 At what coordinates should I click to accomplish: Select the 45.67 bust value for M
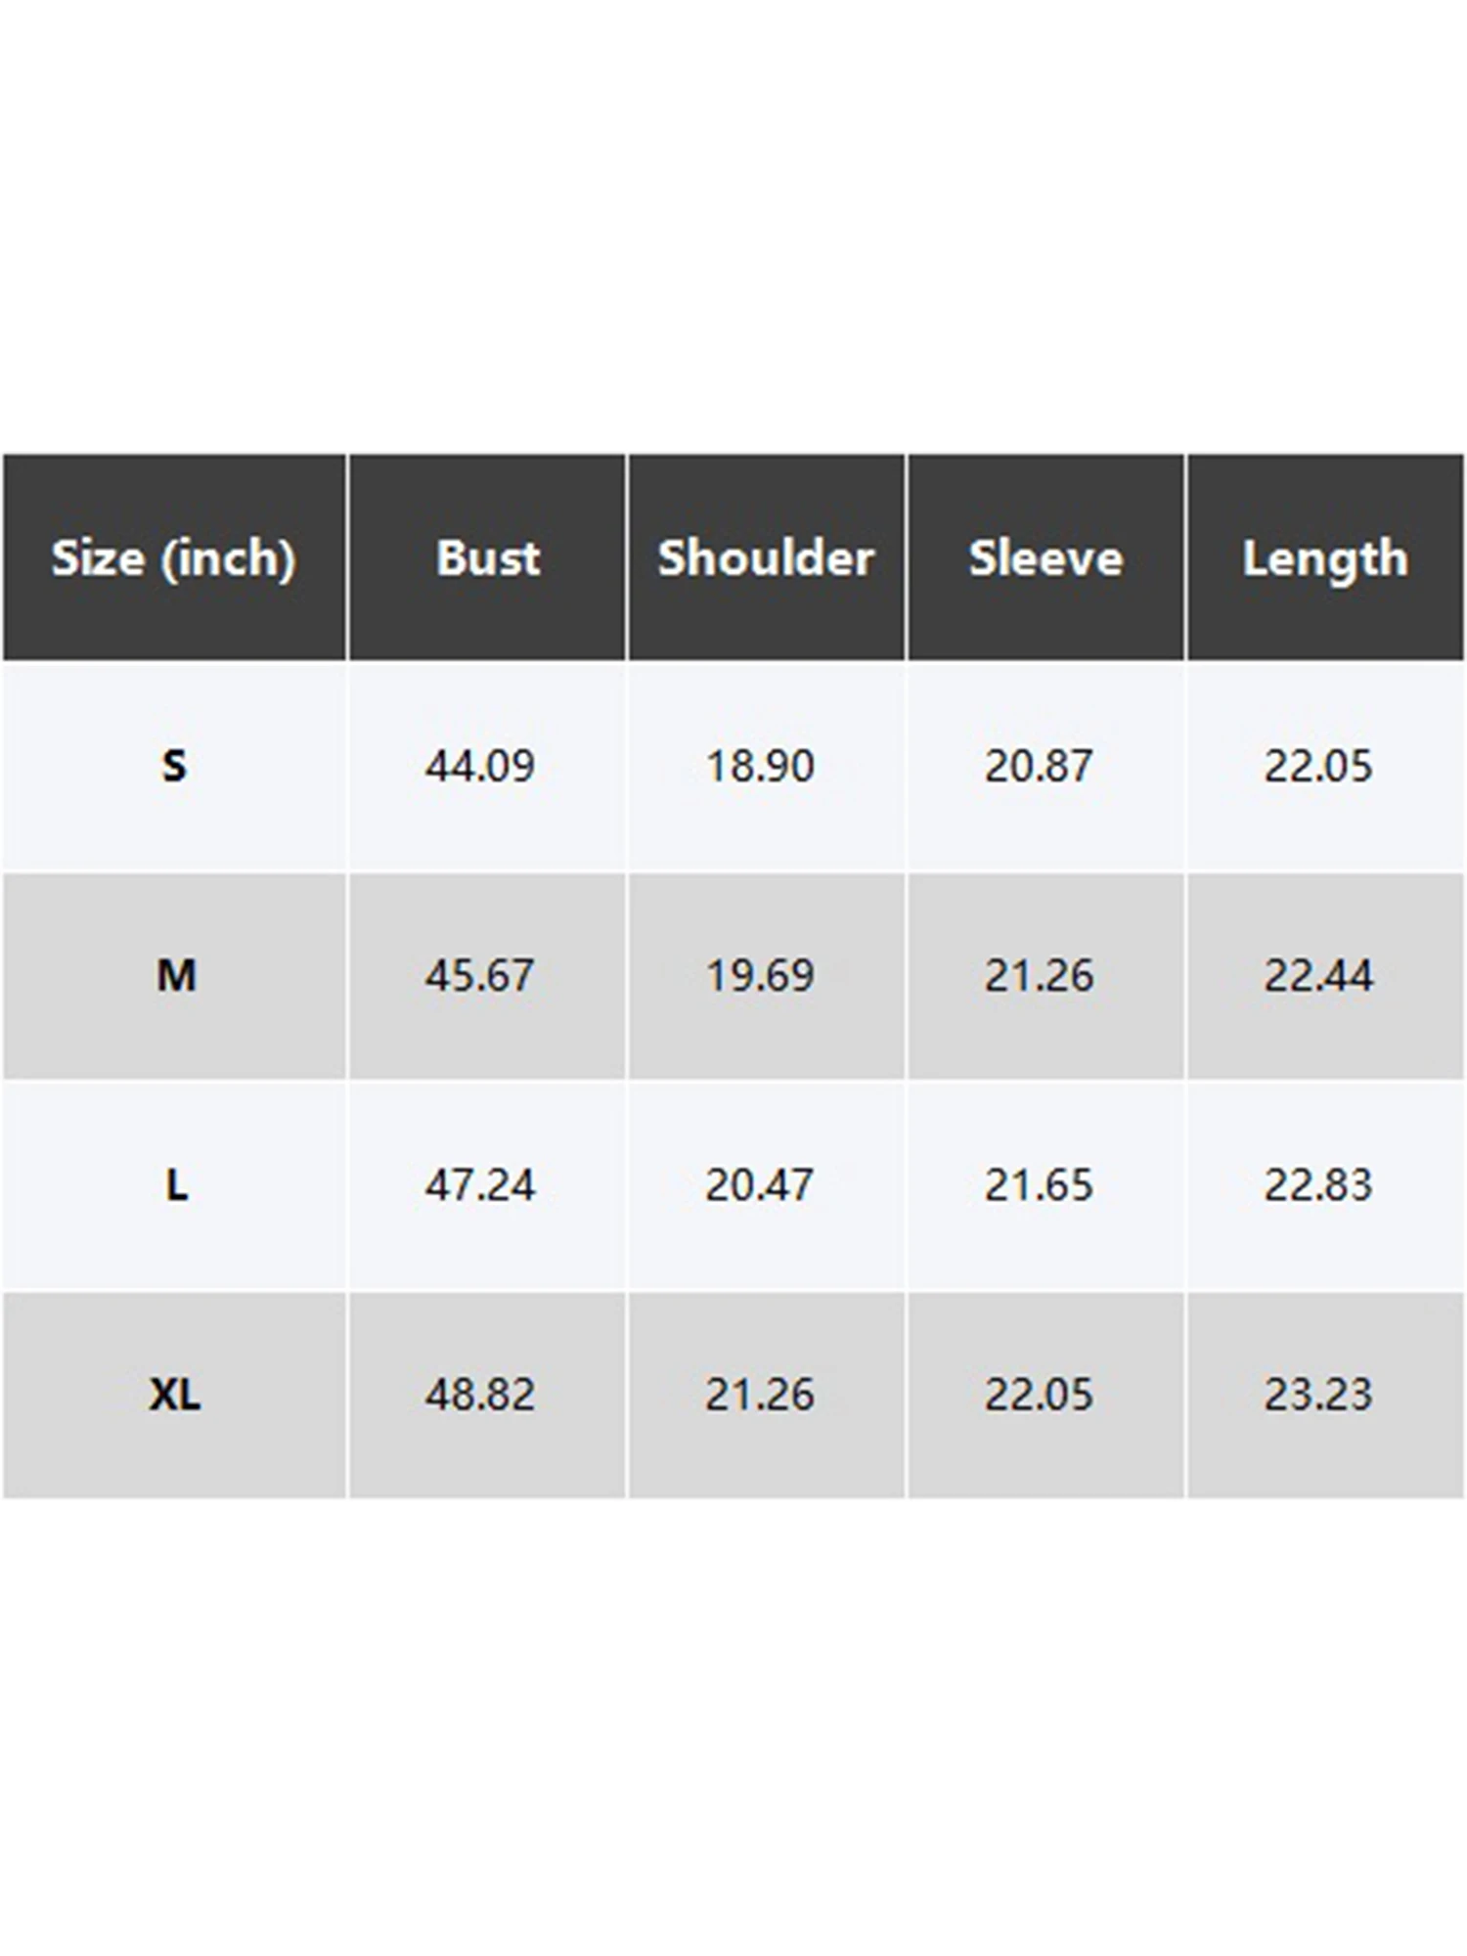point(480,975)
